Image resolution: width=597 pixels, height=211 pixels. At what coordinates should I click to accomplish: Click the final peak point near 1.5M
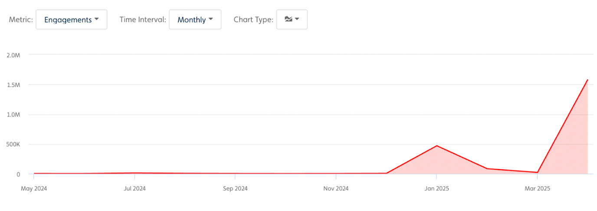(587, 79)
